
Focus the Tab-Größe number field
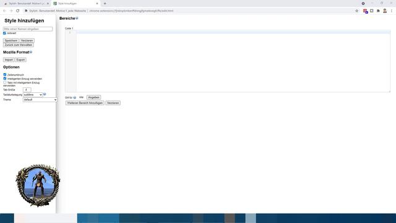coord(27,90)
